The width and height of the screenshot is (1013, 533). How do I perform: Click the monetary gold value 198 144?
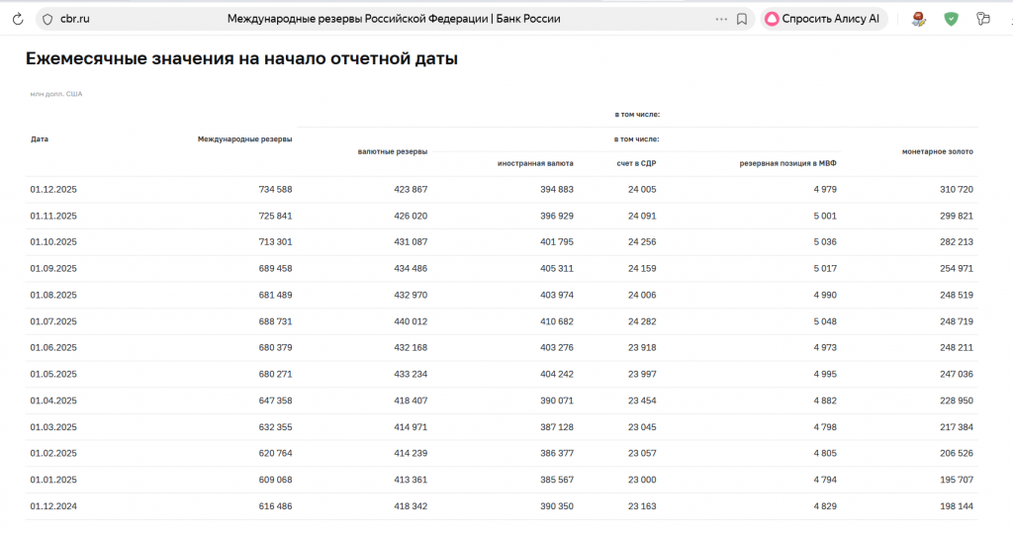click(955, 505)
